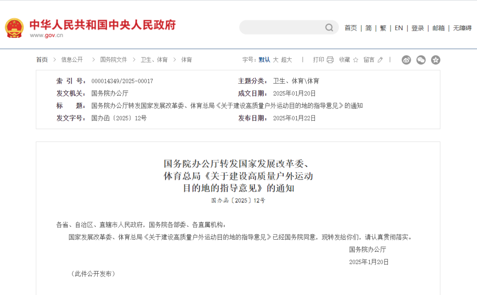Image resolution: width=477 pixels, height=295 pixels.
Task: Click the pencil icon next to 留言
Action: click(x=380, y=60)
